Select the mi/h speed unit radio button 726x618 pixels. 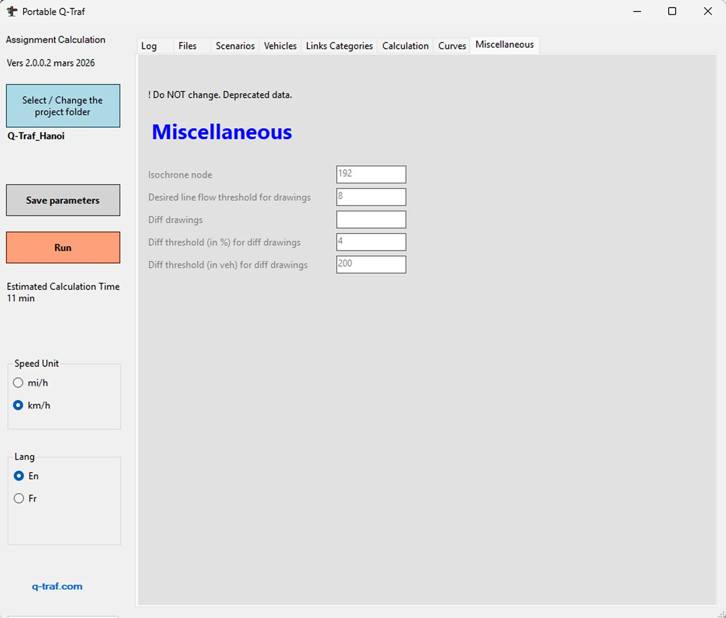click(18, 383)
